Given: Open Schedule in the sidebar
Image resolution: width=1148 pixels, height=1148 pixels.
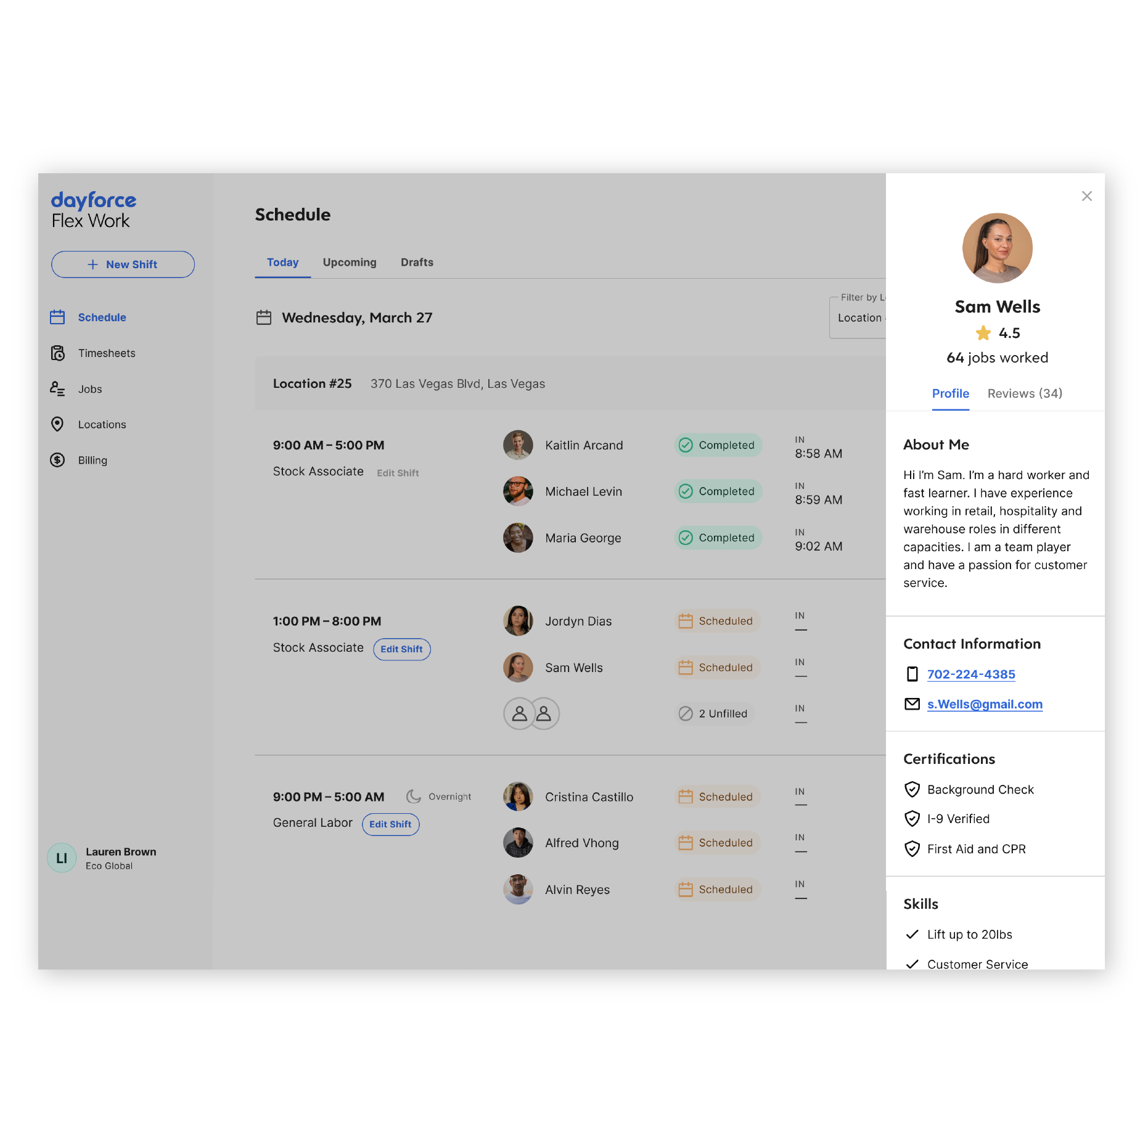Looking at the screenshot, I should (102, 318).
